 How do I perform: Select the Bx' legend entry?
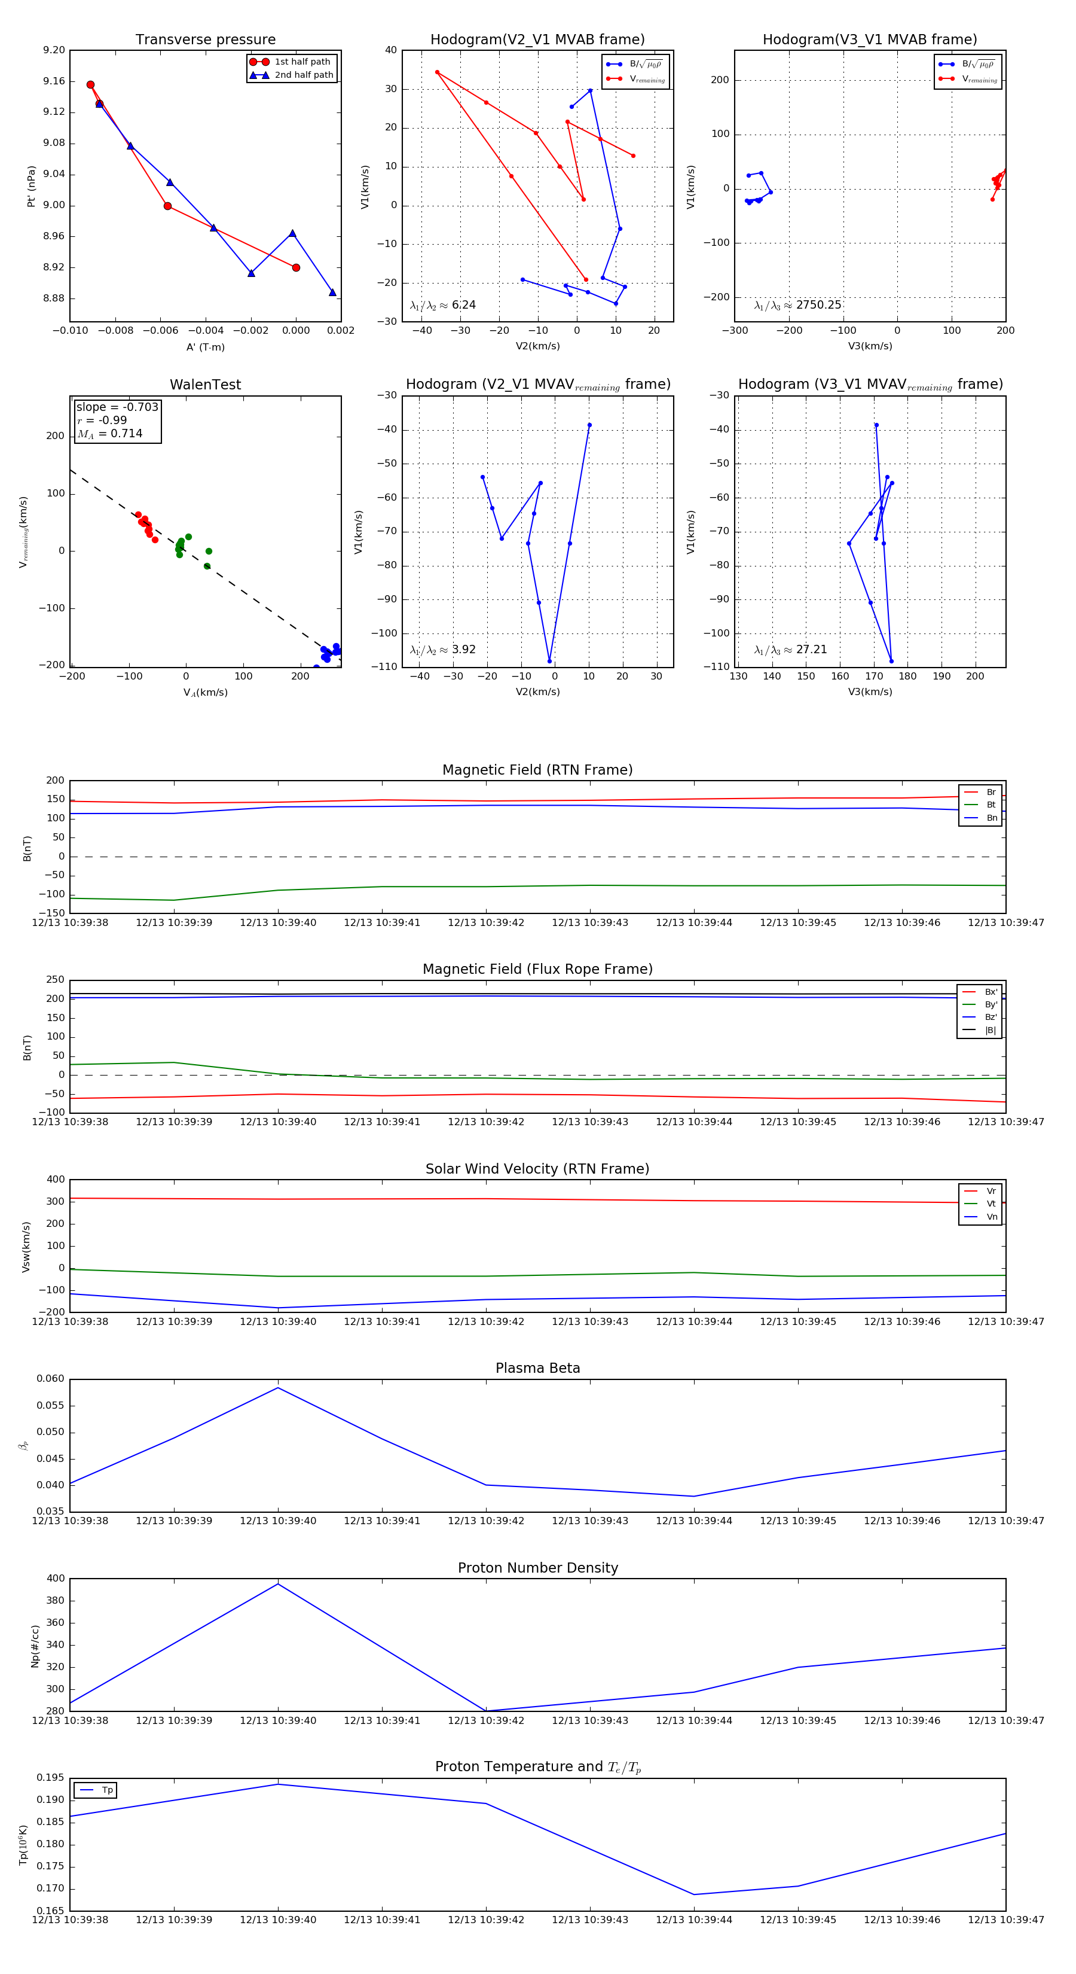coord(980,992)
